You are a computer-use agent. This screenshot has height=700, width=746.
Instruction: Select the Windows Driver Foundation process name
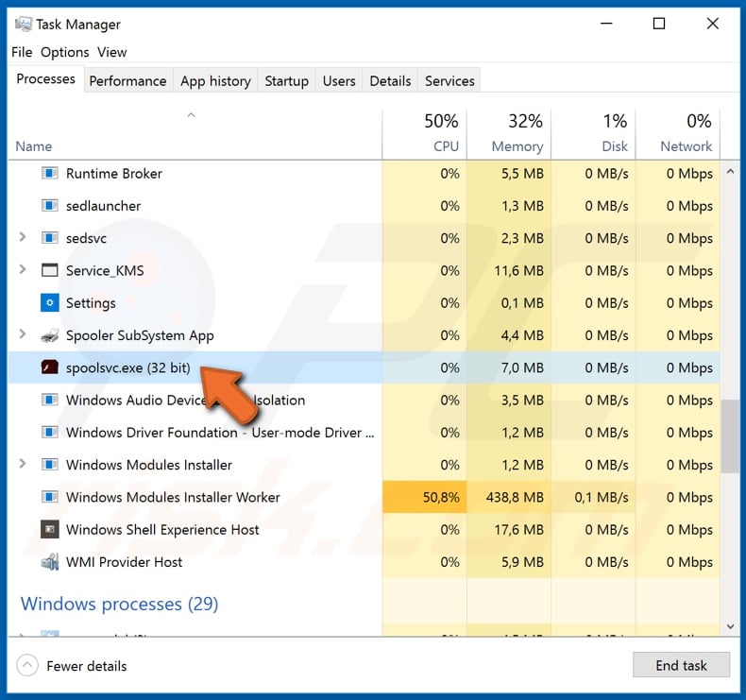[220, 432]
